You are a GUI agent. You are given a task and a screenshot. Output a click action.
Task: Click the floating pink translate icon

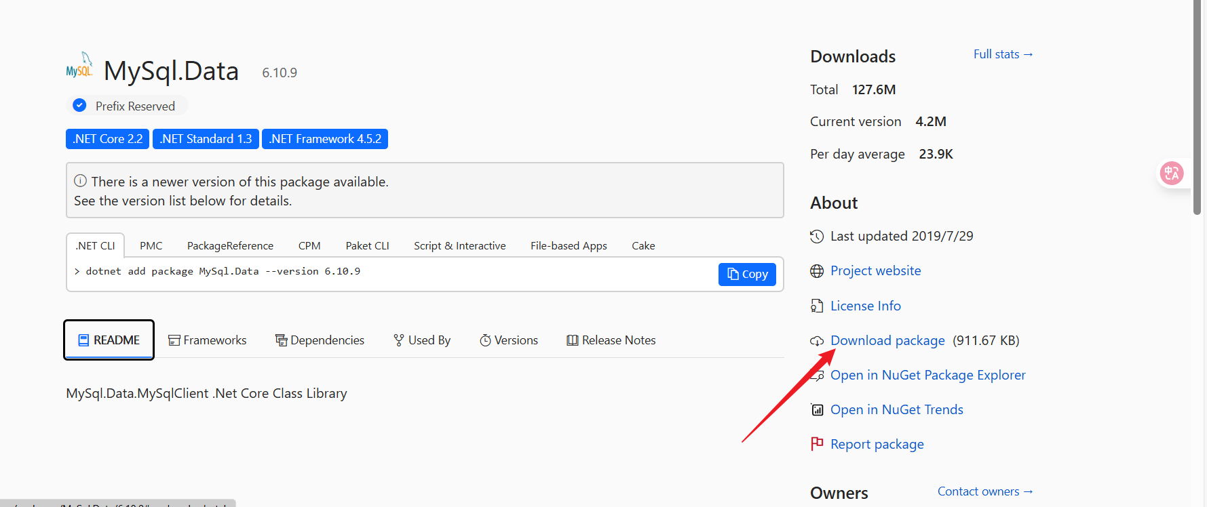tap(1172, 174)
